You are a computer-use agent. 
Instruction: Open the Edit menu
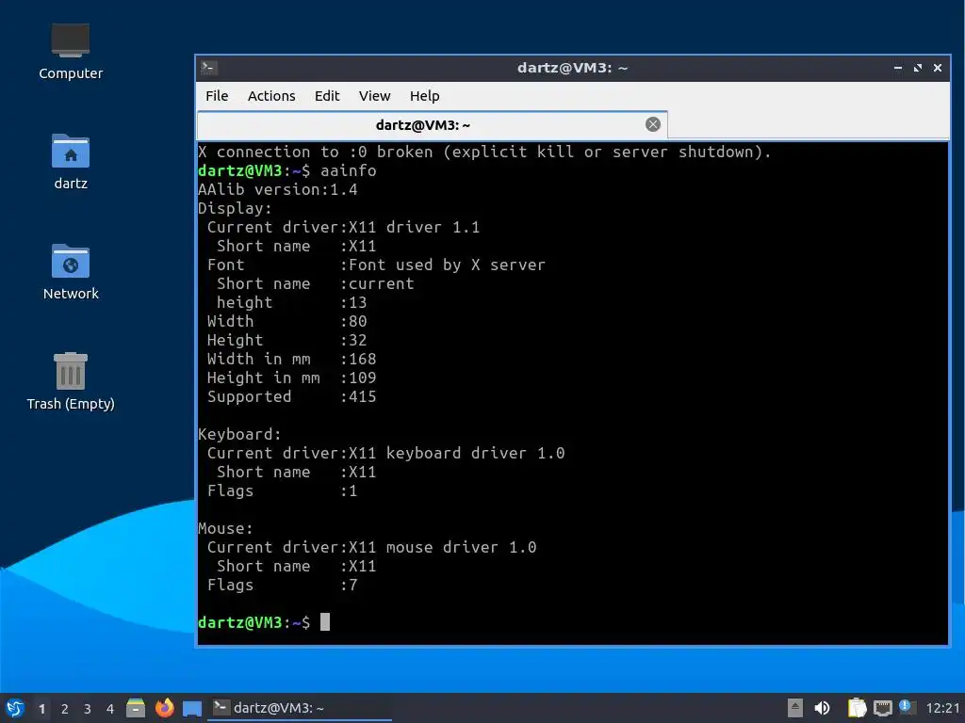pos(327,96)
